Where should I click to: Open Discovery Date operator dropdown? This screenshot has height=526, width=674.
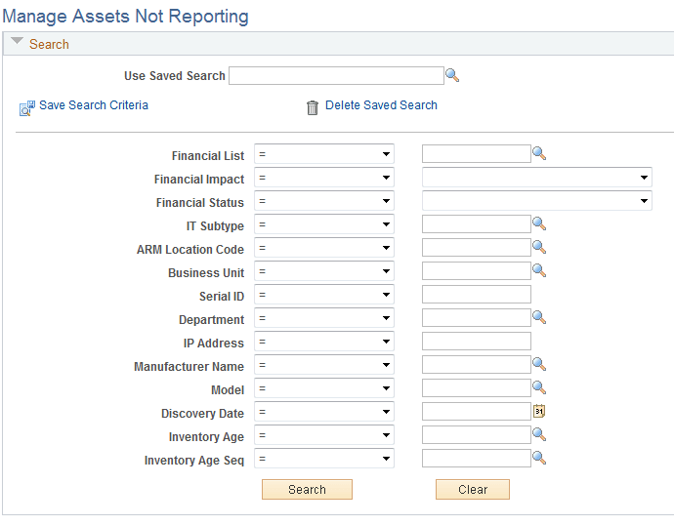(x=324, y=412)
